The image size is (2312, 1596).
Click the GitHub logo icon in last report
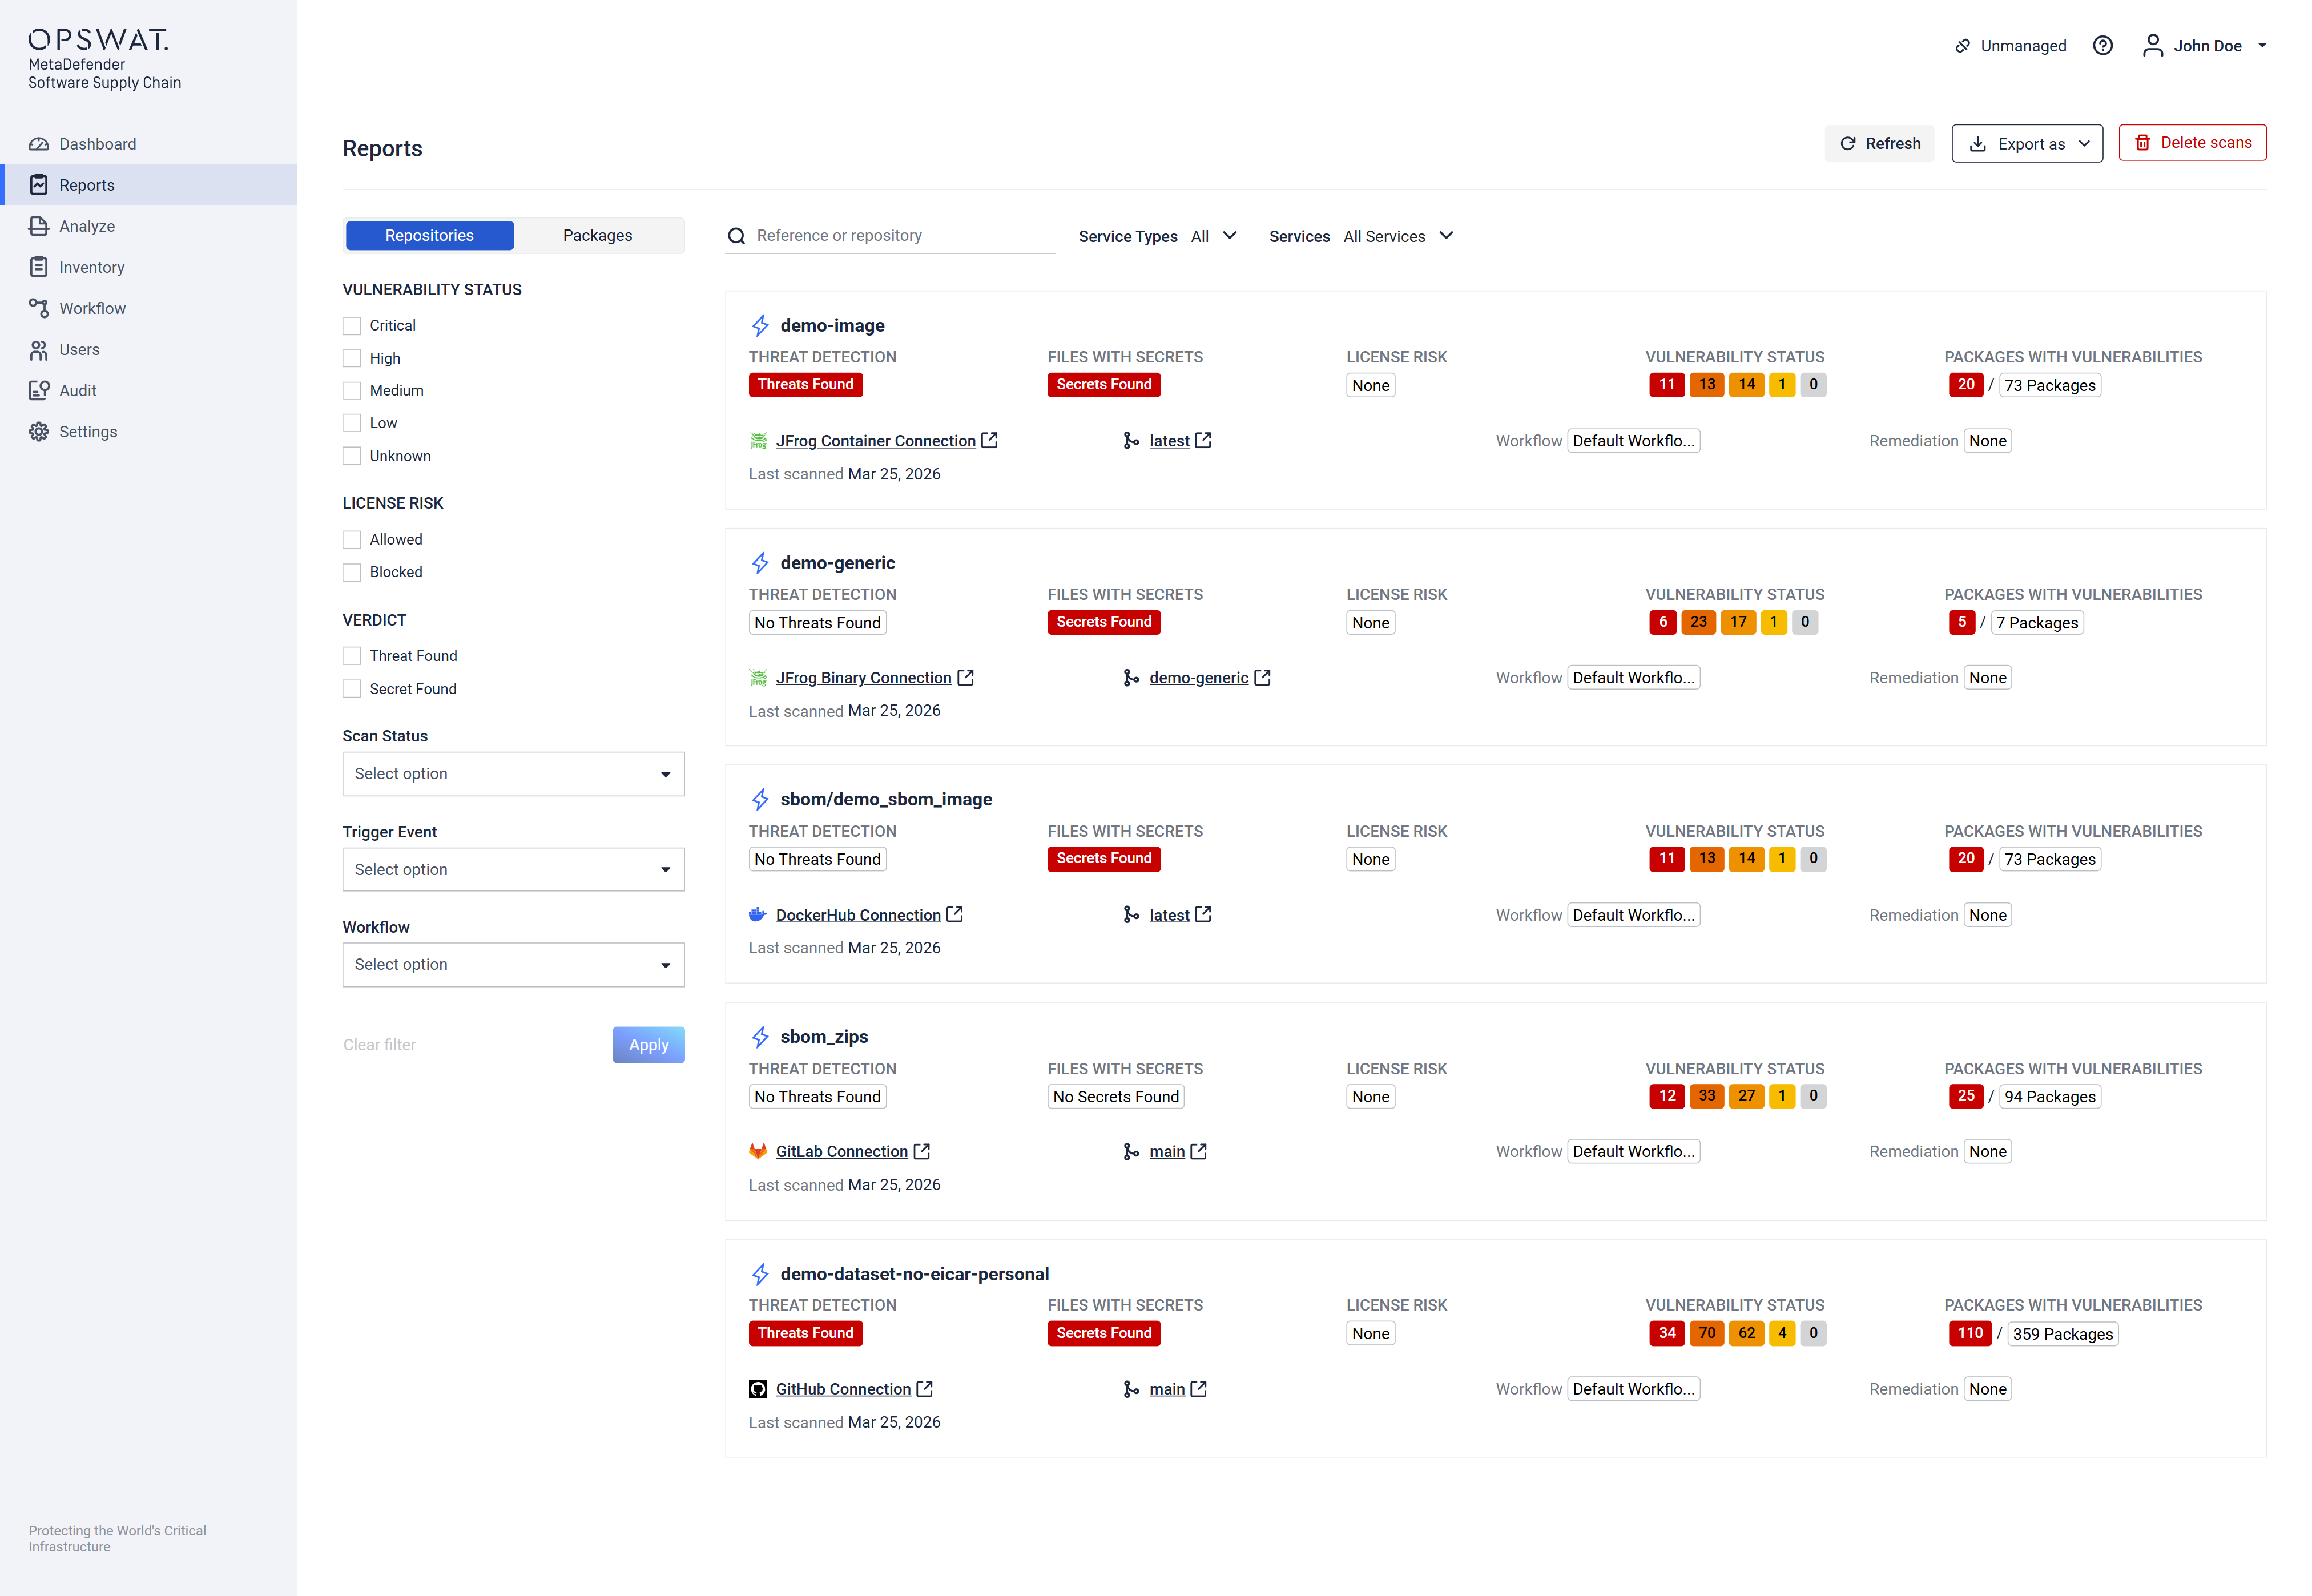(x=758, y=1389)
